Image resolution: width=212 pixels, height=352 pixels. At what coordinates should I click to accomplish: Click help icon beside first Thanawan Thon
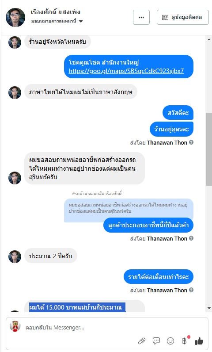point(191,142)
